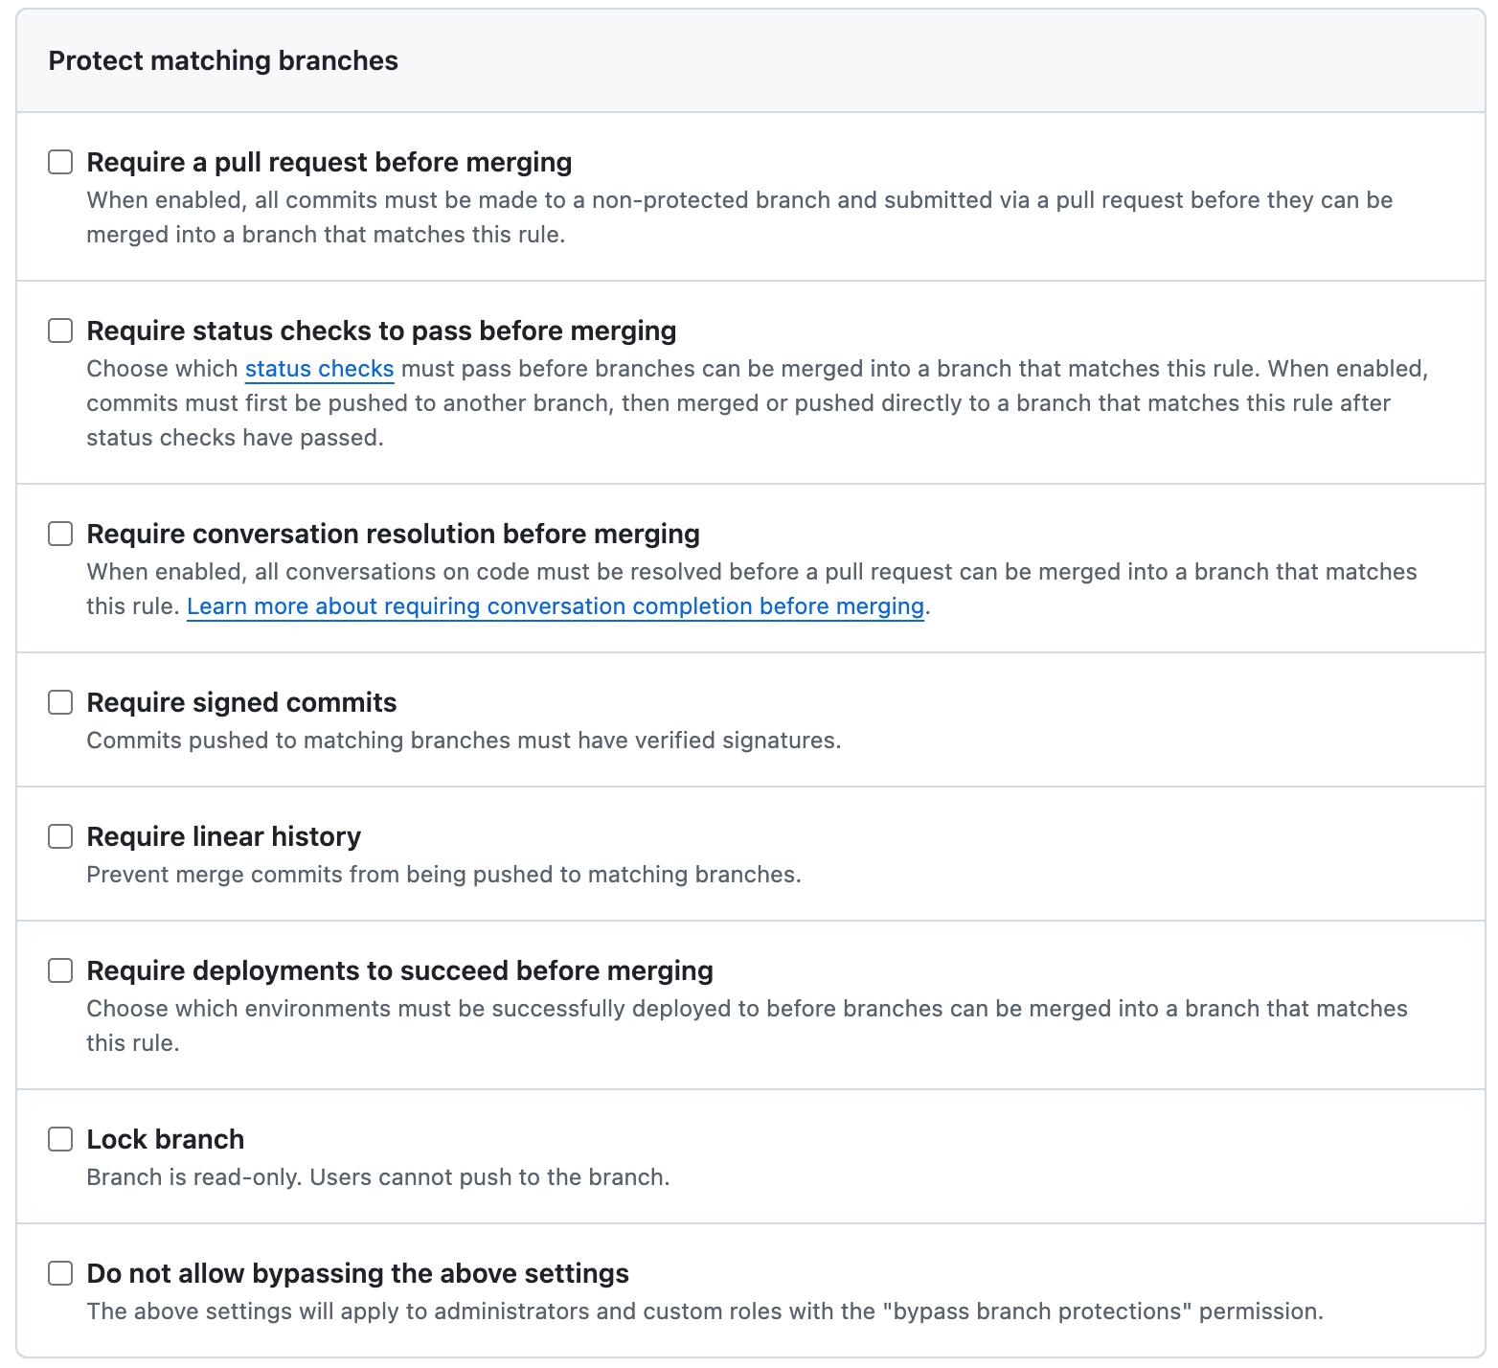The width and height of the screenshot is (1498, 1368).
Task: Click Require conversation resolution before merging label
Action: tap(394, 534)
